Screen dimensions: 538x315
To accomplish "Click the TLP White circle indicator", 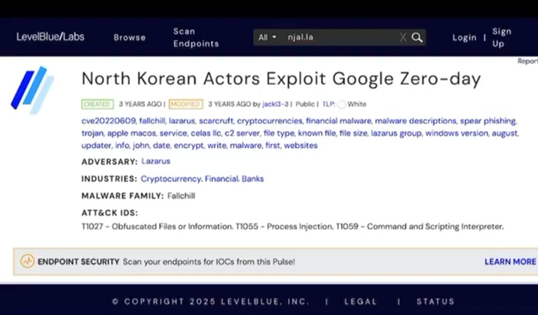I will pos(341,105).
